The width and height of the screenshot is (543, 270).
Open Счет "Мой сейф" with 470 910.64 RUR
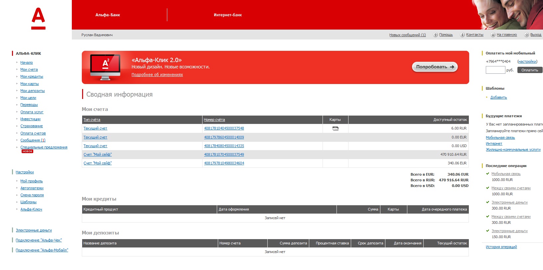click(98, 154)
